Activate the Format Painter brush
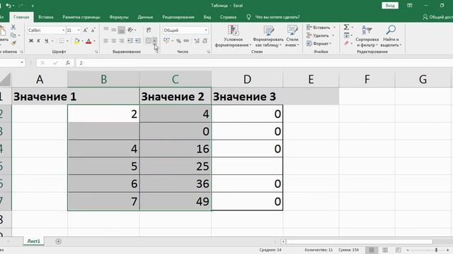This screenshot has height=254, width=453. [13, 43]
